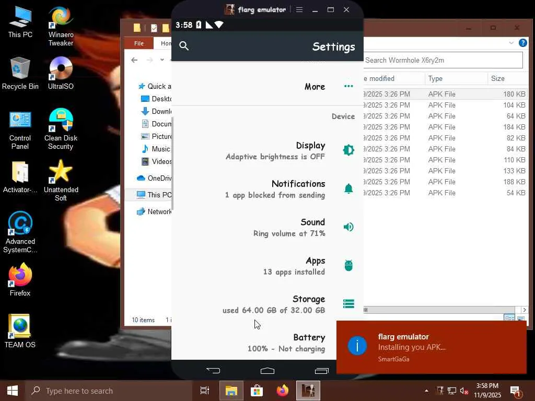Open search in emulator Settings
The width and height of the screenshot is (535, 401).
pos(184,46)
